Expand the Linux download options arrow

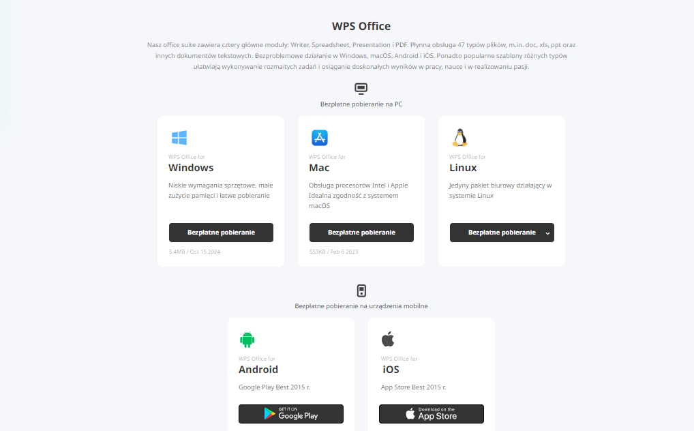click(547, 233)
